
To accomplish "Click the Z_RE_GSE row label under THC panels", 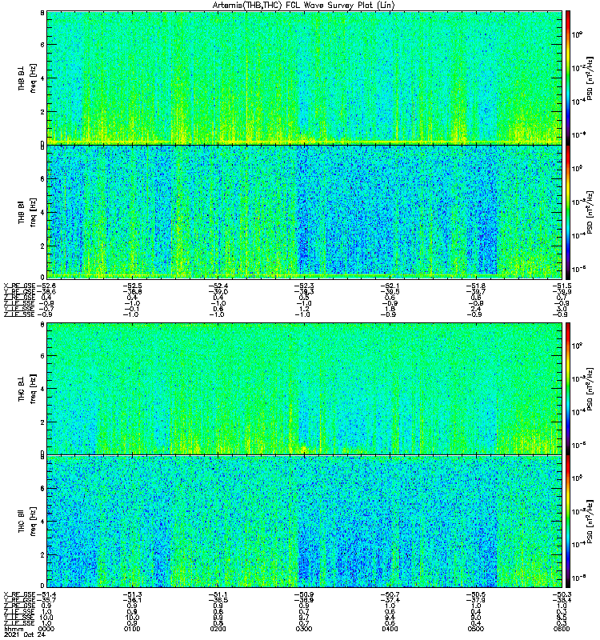I will point(19,606).
